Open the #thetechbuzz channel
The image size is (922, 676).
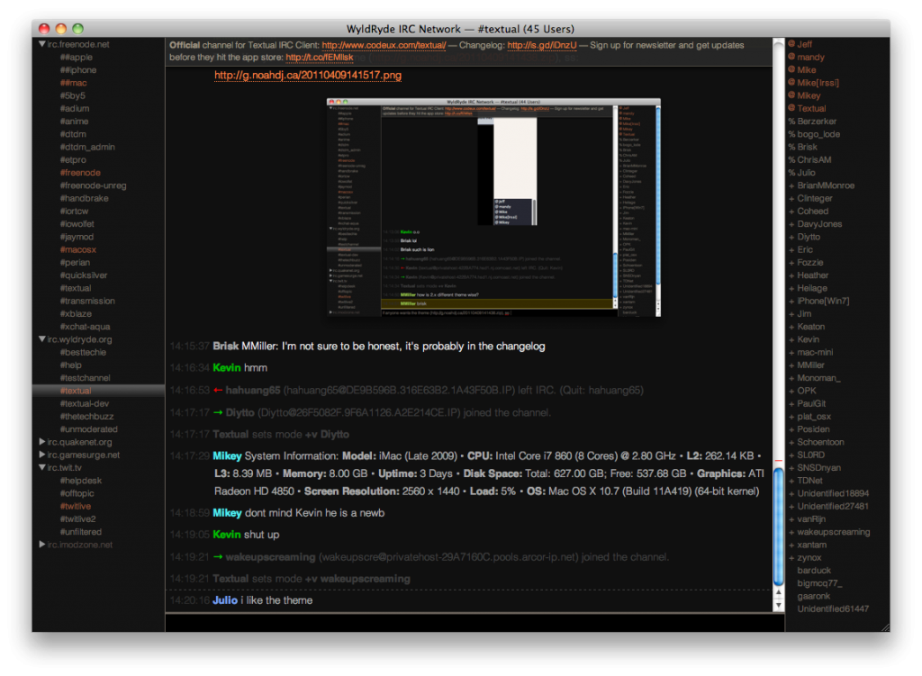pyautogui.click(x=86, y=416)
